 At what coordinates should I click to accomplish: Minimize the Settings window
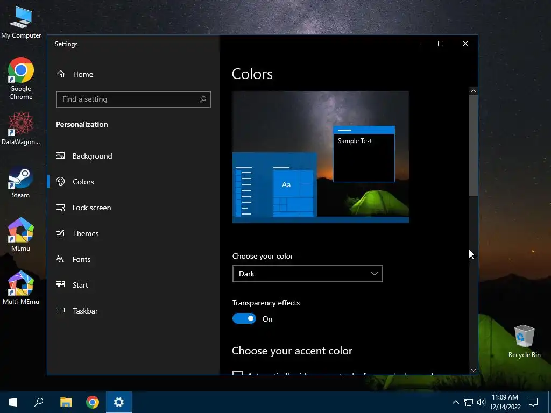pos(416,44)
